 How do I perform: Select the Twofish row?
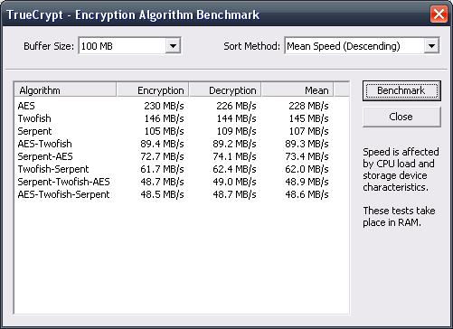(173, 118)
